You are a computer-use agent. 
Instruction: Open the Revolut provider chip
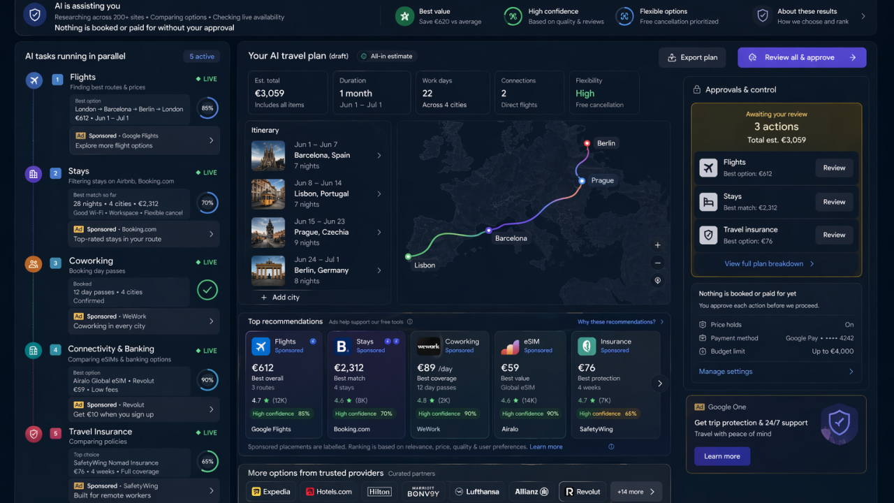(582, 492)
